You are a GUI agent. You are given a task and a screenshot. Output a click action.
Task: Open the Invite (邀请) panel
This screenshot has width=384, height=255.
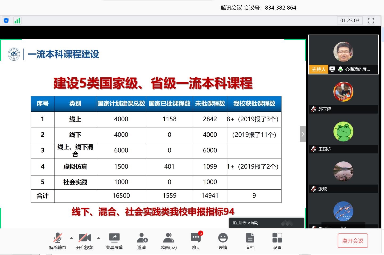click(142, 241)
